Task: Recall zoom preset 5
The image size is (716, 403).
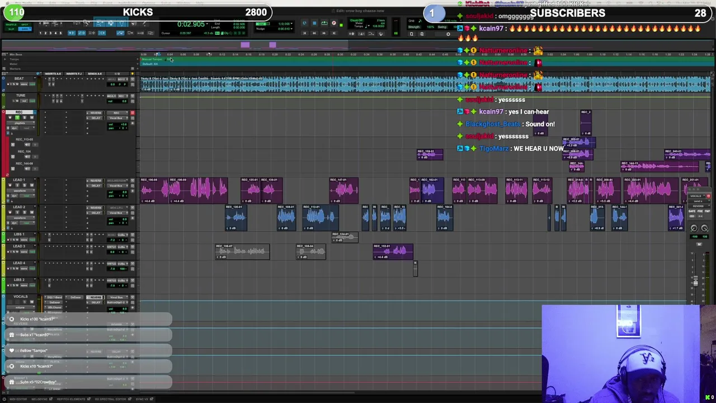Action: (60, 33)
